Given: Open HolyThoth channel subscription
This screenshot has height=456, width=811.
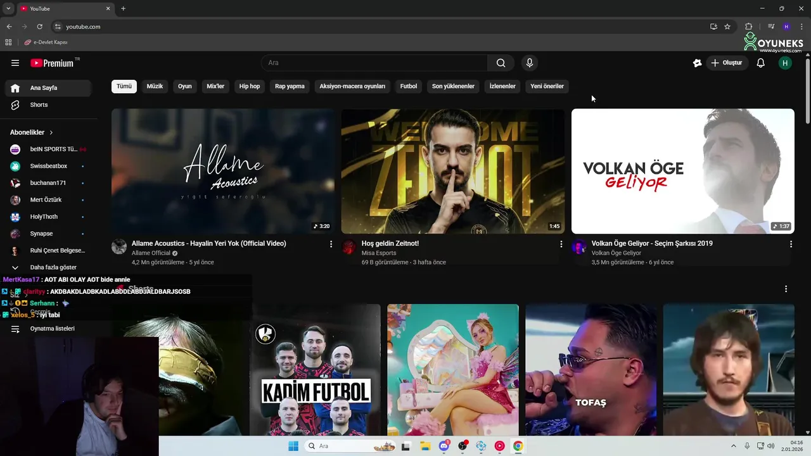Looking at the screenshot, I should click(x=48, y=217).
